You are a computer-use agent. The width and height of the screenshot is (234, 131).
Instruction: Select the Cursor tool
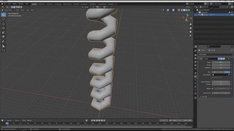click(3, 19)
